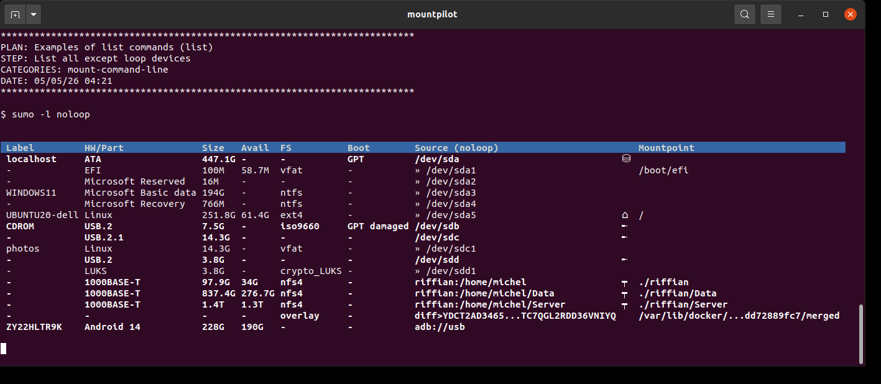The image size is (881, 384).
Task: Click the /dev/sda source entry
Action: point(437,159)
